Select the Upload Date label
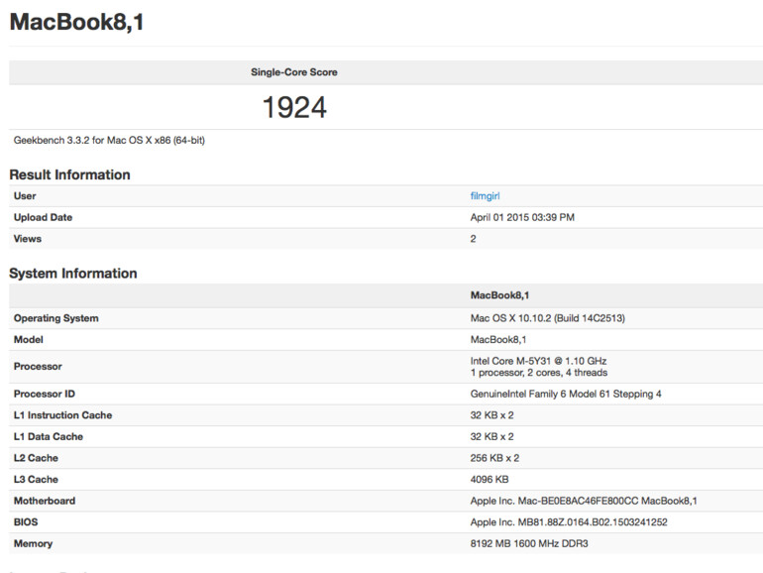Viewport: 763px width, 573px height. pos(43,218)
